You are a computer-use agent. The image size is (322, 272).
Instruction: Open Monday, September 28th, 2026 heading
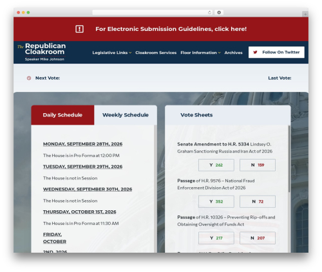click(82, 144)
